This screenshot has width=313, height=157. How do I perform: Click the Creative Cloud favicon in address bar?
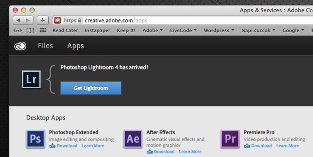[x=58, y=20]
